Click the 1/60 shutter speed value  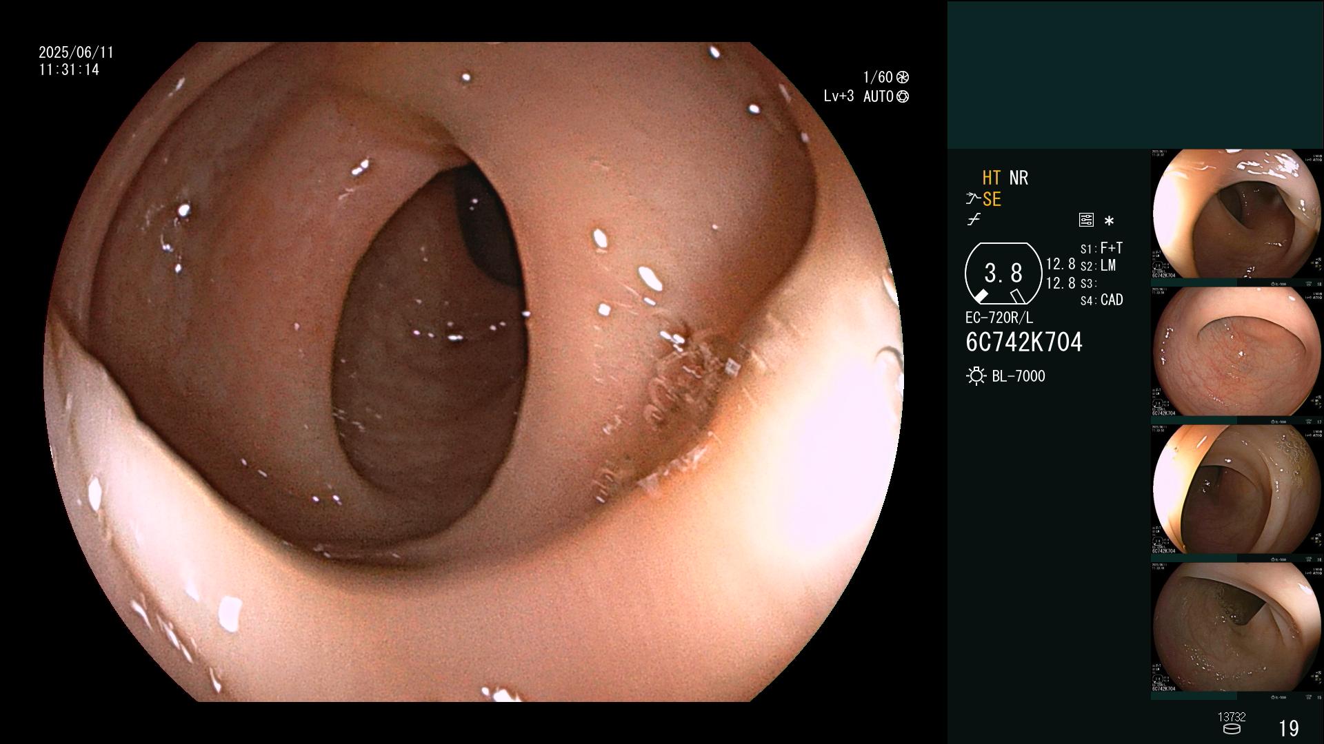(x=878, y=77)
